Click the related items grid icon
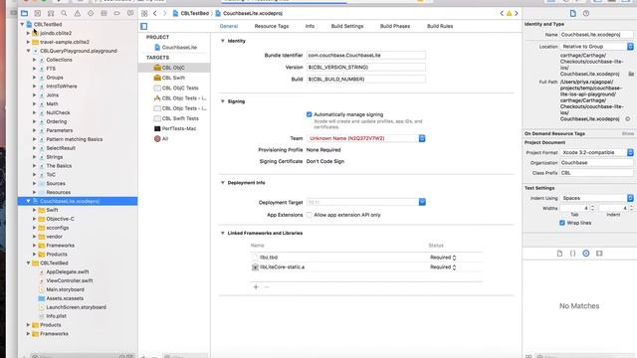The width and height of the screenshot is (637, 358). [x=144, y=13]
